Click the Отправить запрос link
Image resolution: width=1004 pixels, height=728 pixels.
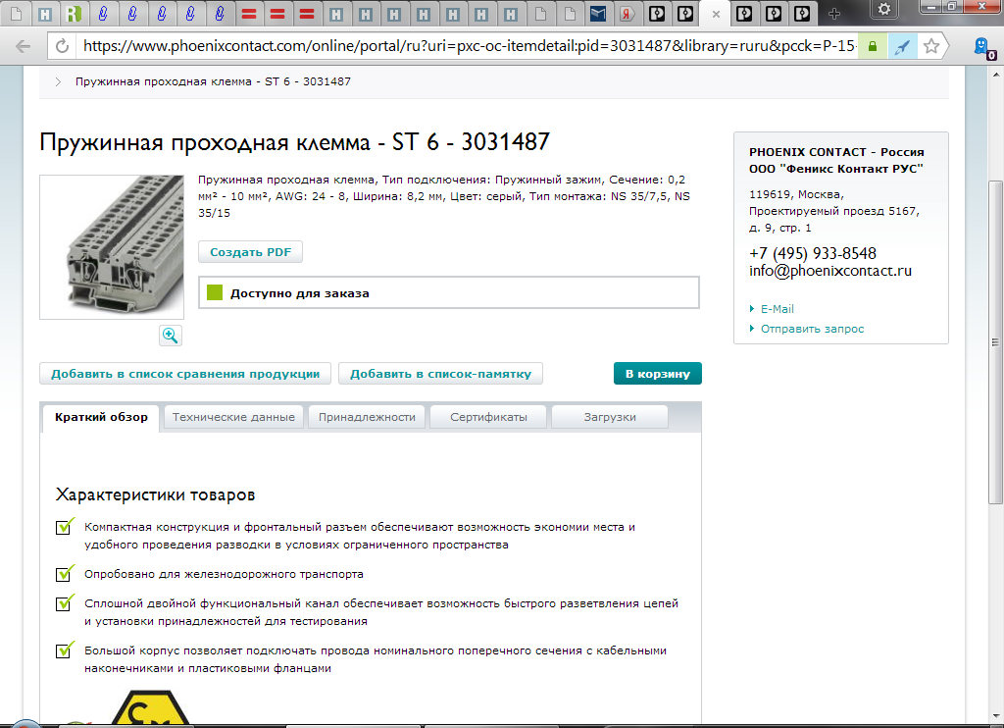(x=812, y=329)
